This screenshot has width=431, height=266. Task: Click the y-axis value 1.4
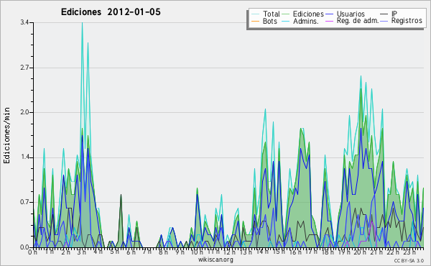pos(24,157)
